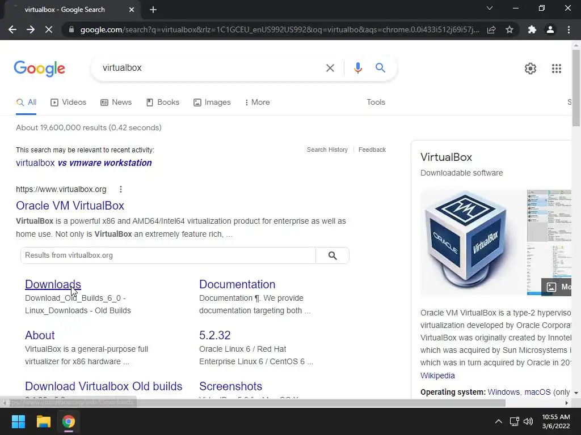Open Google quick settings gear
The height and width of the screenshot is (435, 581).
pyautogui.click(x=531, y=69)
